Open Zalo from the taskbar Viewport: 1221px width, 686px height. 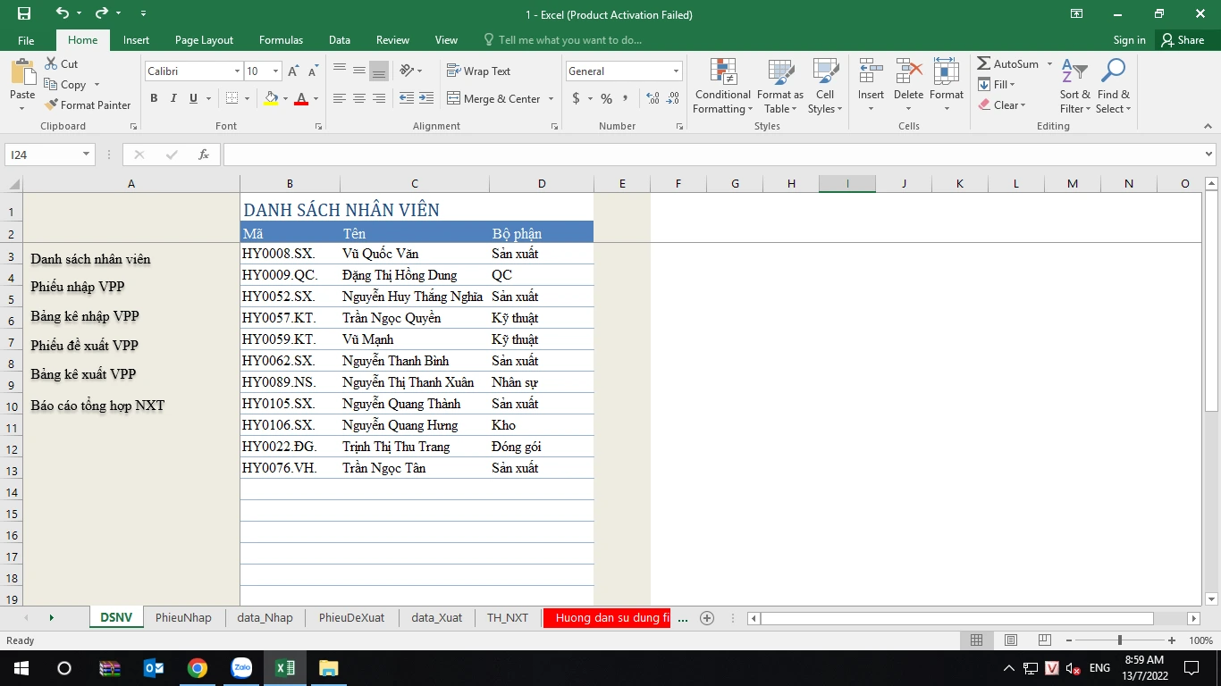pos(241,668)
